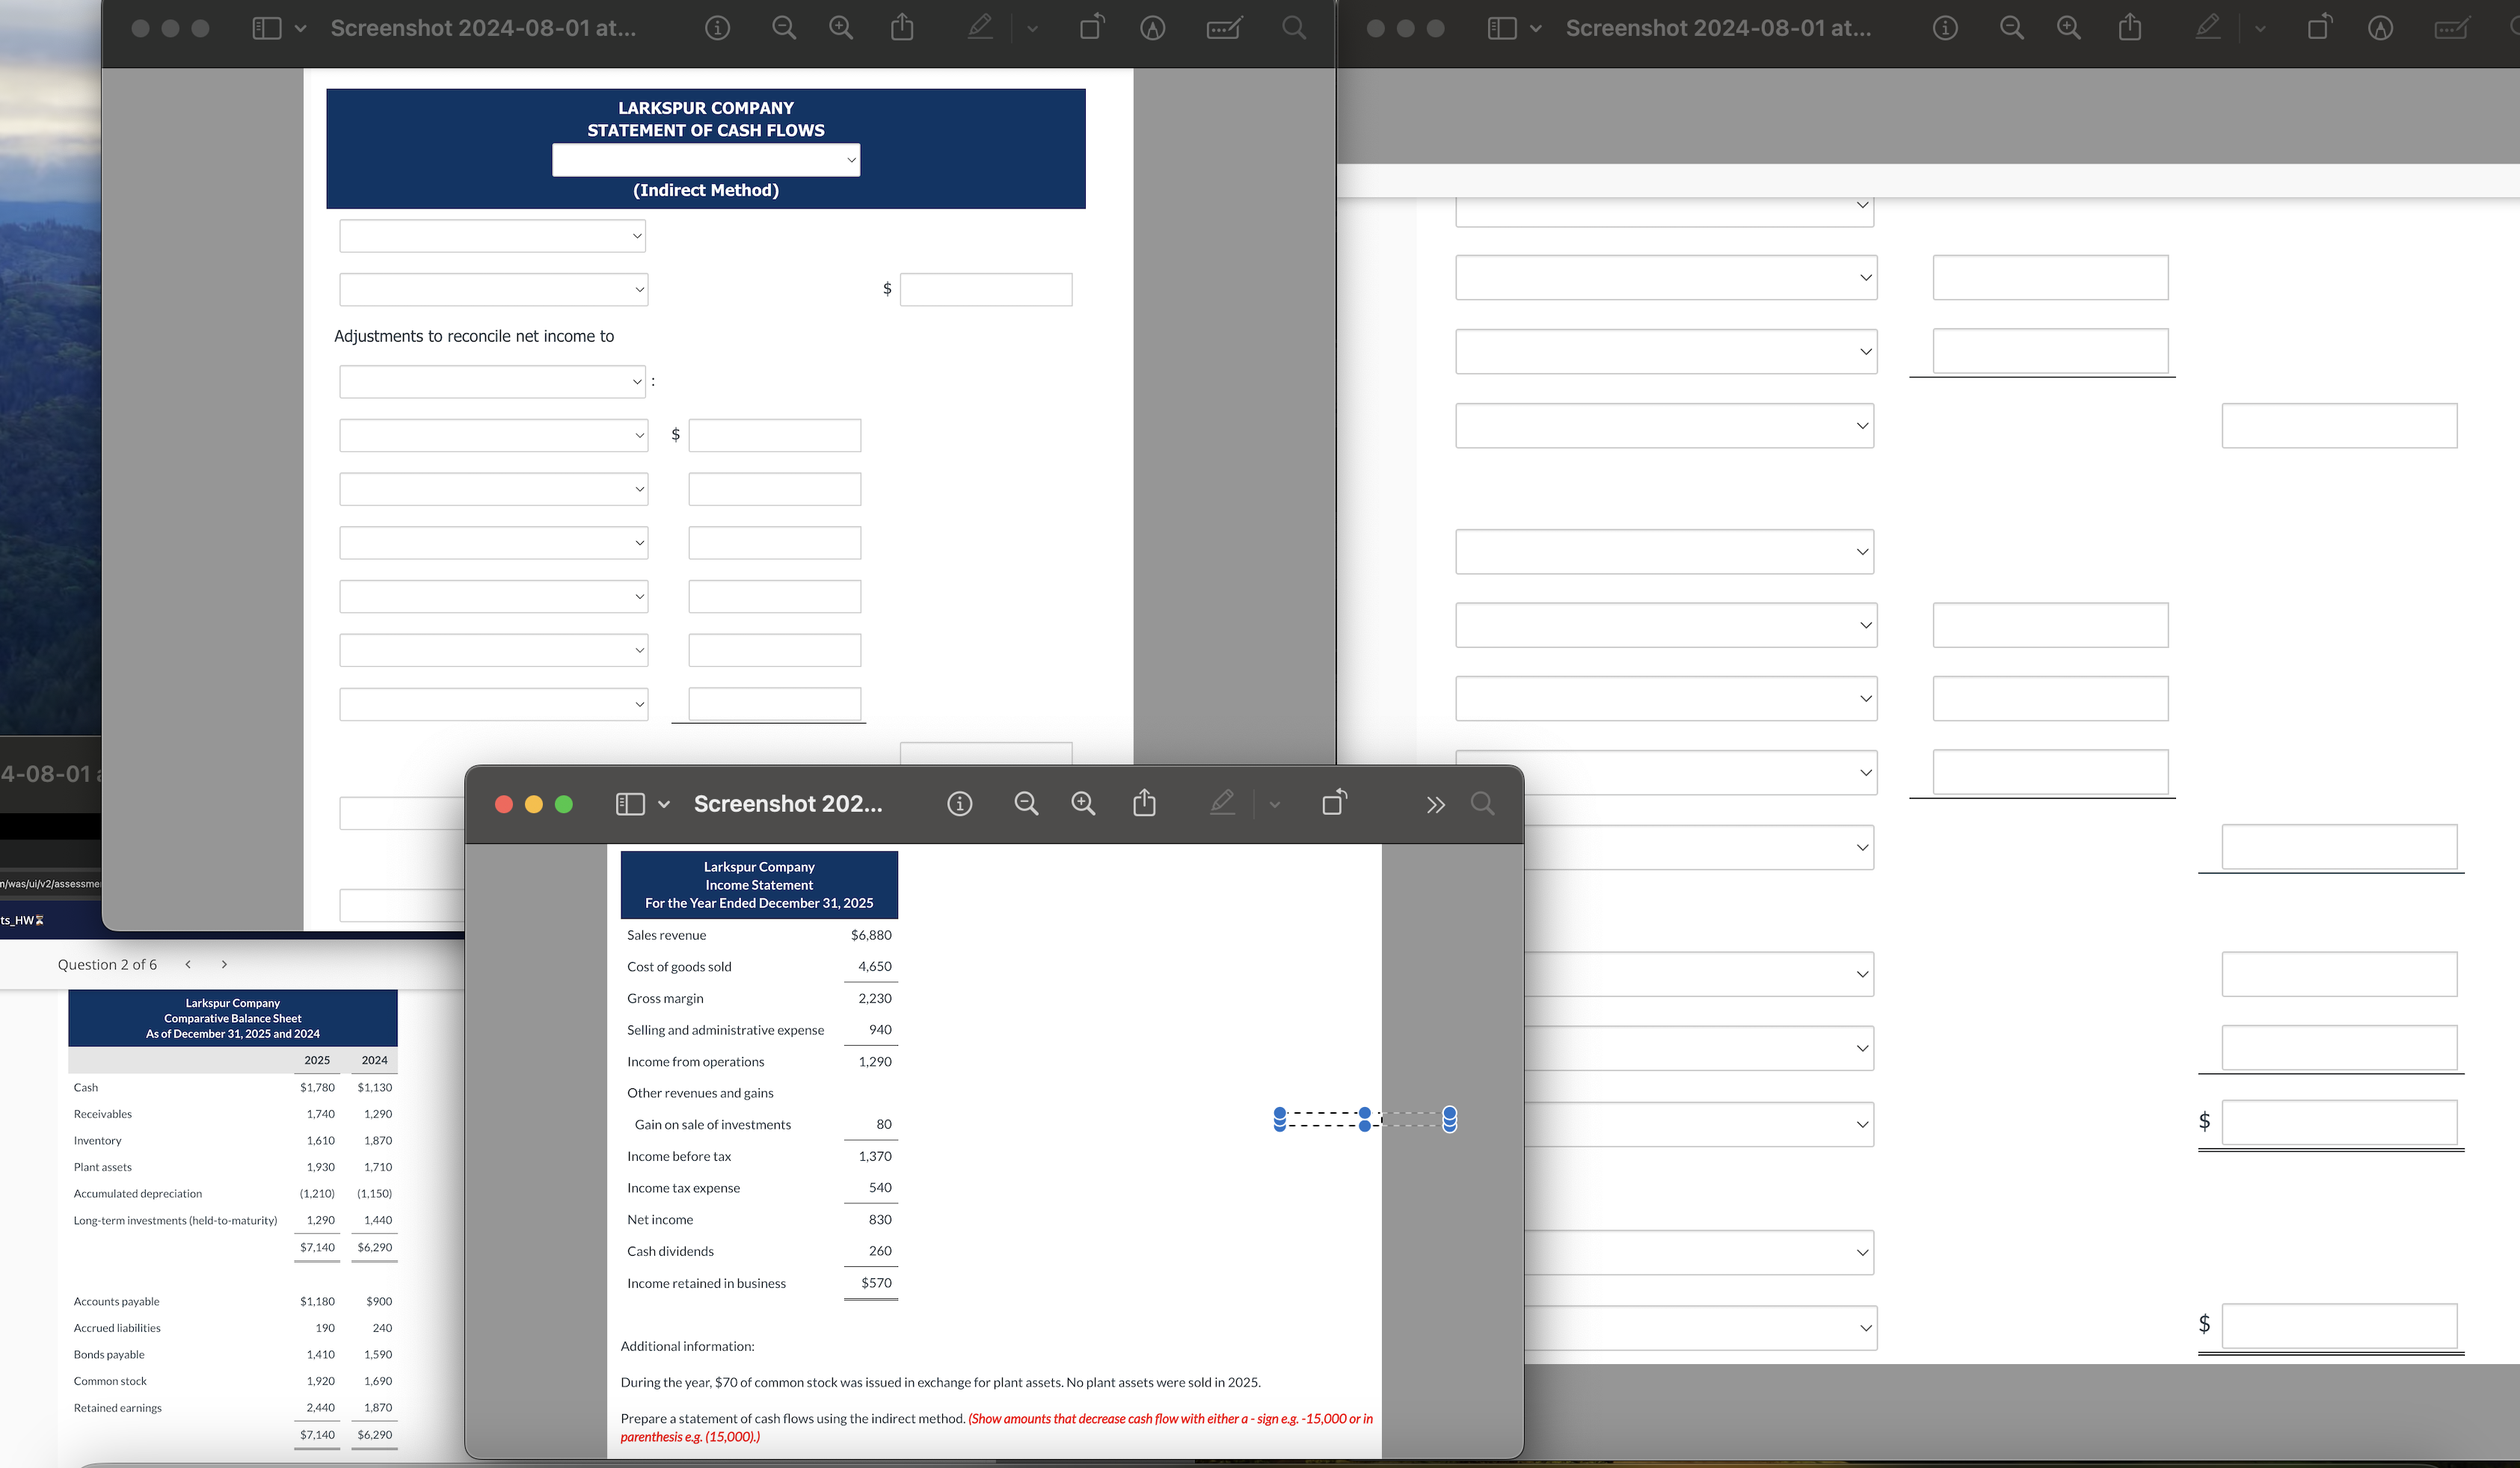Zoom out on the income statement window
The image size is (2520, 1468).
pos(1026,803)
